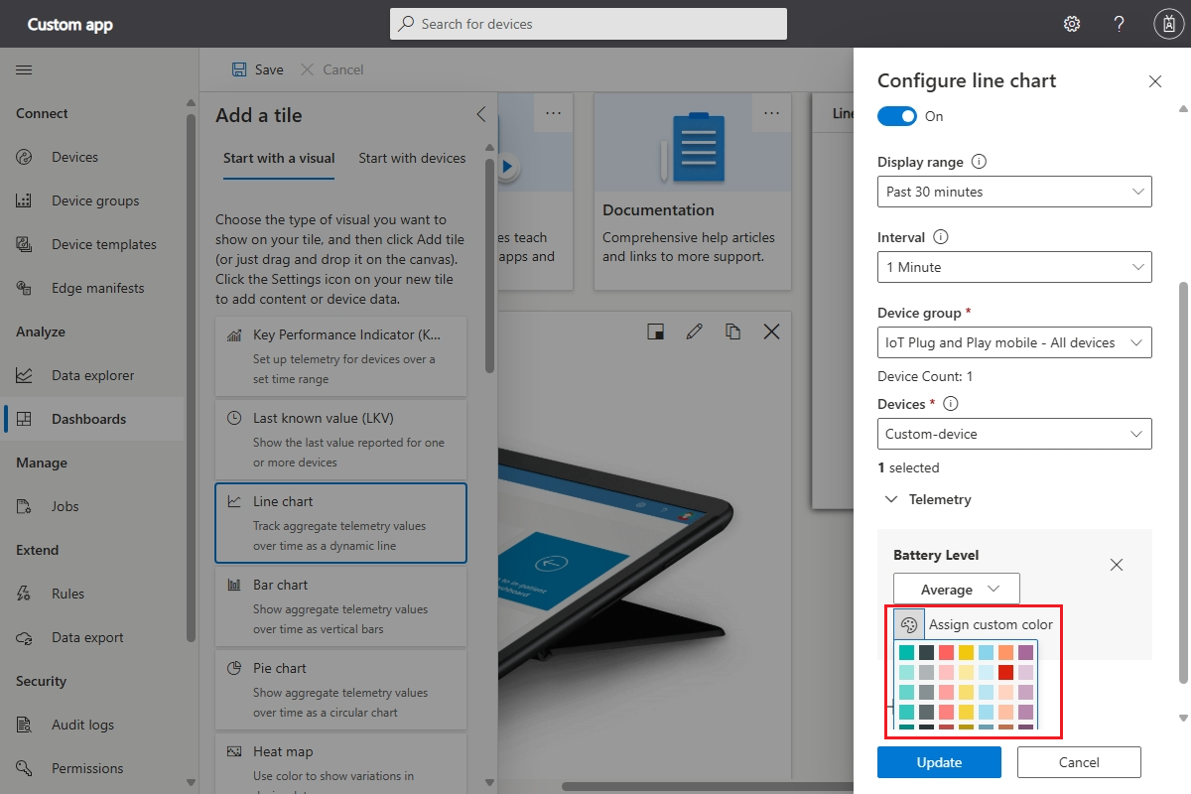Open the Interval dropdown showing 1 Minute
This screenshot has height=794, width=1191.
coord(1013,267)
